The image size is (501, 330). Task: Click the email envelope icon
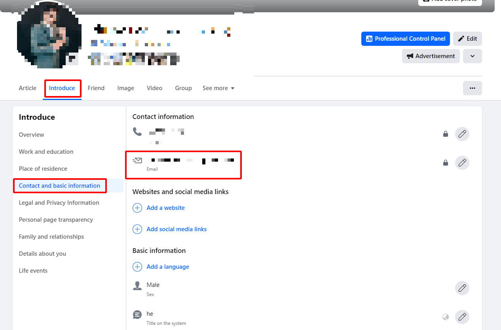coord(137,160)
